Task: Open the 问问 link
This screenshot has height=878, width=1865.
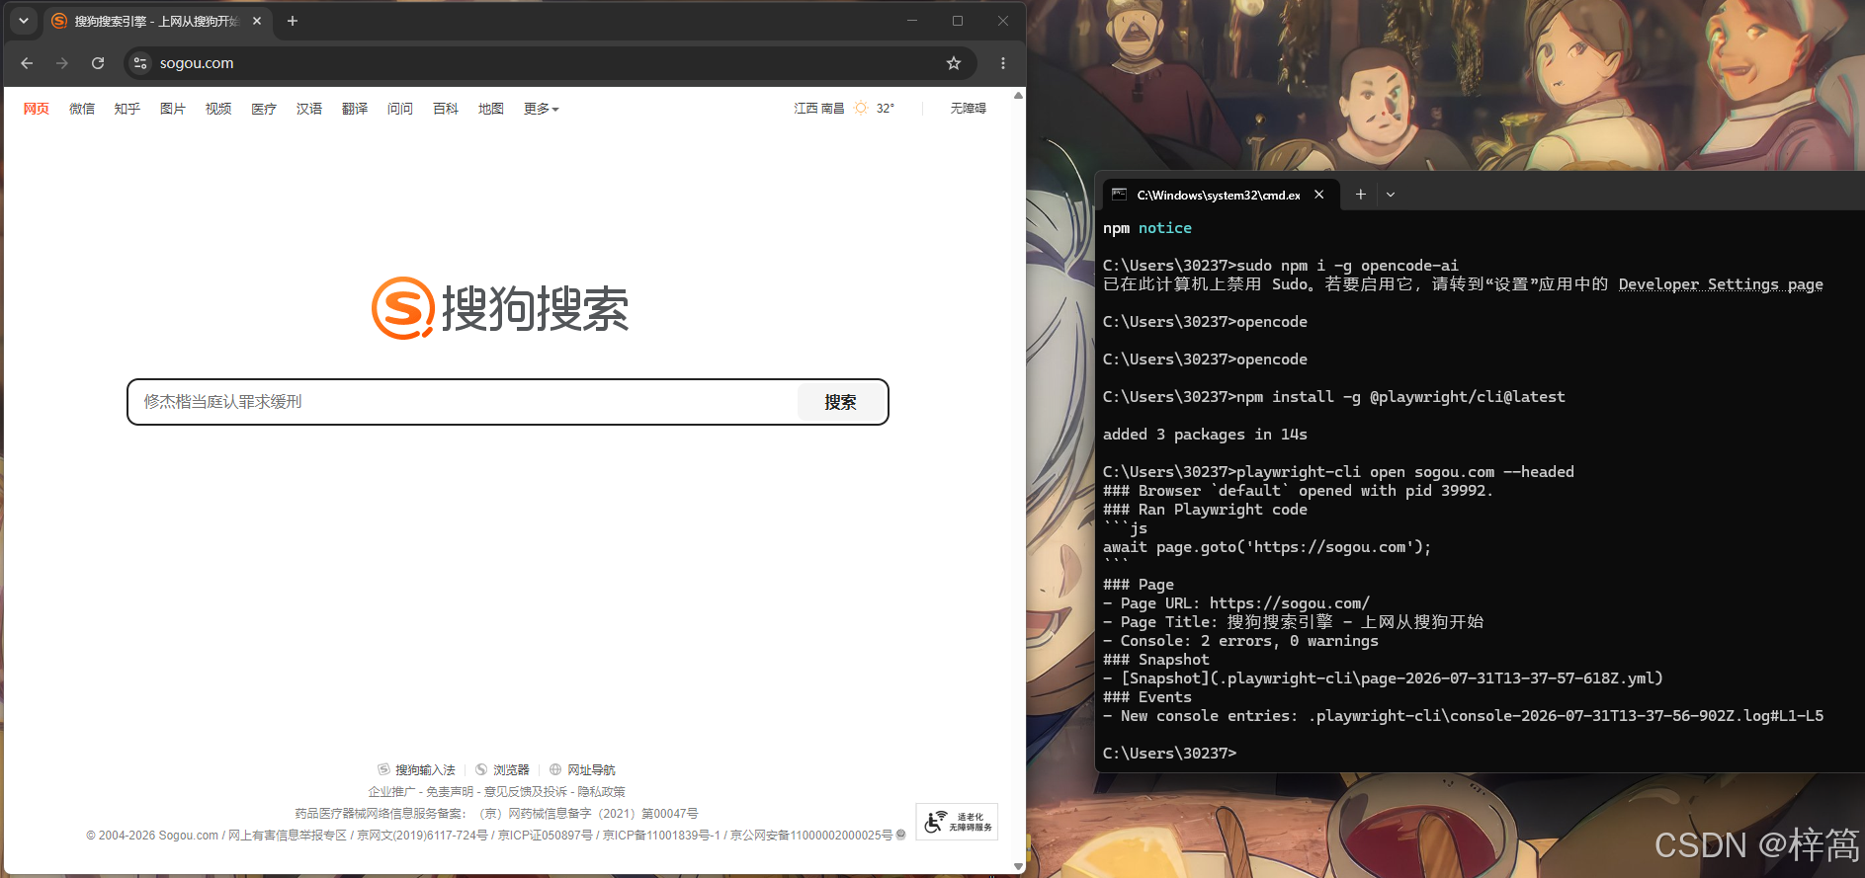Action: [x=400, y=109]
